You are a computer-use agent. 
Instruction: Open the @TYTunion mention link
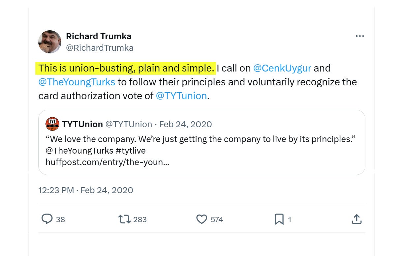pos(181,96)
